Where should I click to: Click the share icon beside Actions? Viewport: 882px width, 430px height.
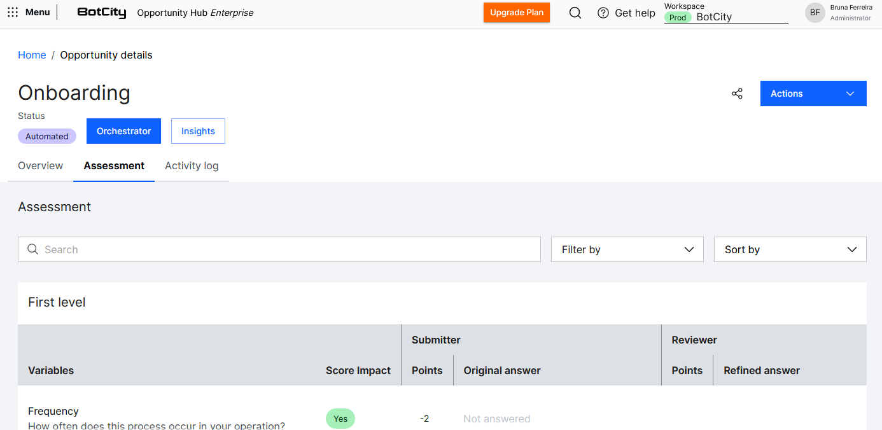click(x=737, y=94)
